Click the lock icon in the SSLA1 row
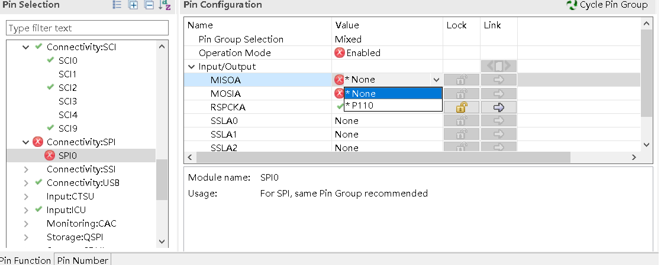This screenshot has width=661, height=265. [461, 134]
